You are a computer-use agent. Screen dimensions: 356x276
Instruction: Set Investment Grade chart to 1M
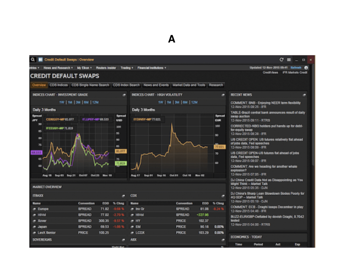coord(70,102)
